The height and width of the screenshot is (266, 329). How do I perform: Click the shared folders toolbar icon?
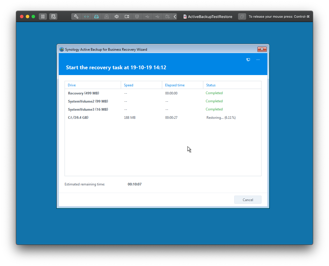click(x=167, y=17)
